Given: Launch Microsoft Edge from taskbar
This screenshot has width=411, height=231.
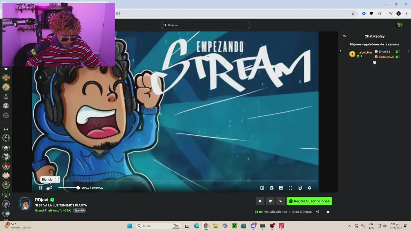Looking at the screenshot, I should 197,226.
